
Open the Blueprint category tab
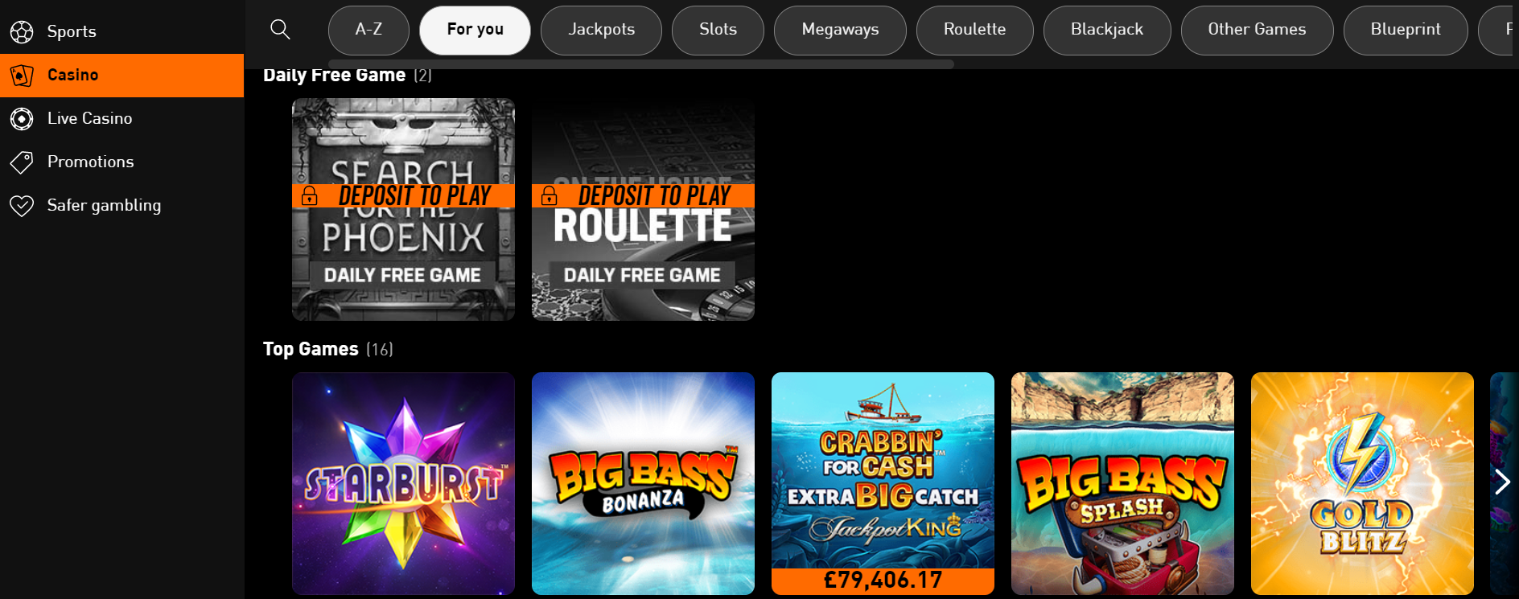tap(1406, 31)
